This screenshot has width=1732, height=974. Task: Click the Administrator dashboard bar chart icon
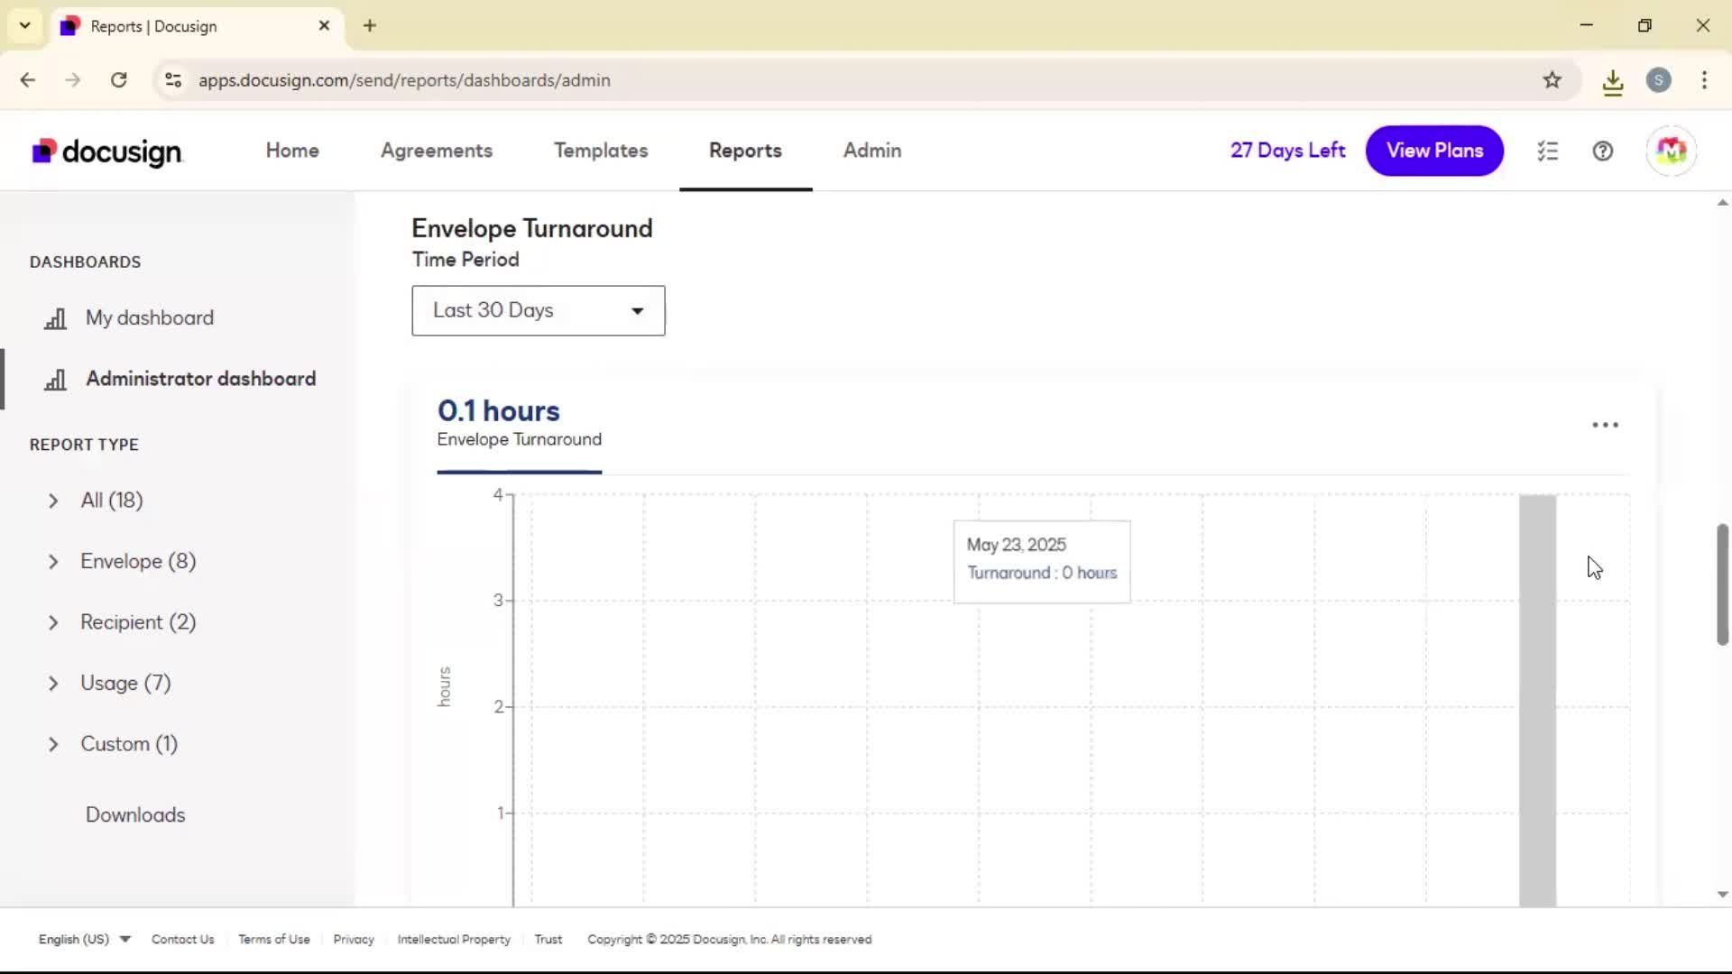click(56, 380)
